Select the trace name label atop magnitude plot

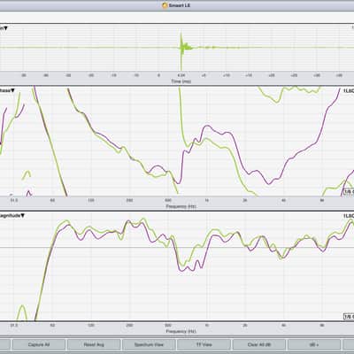pyautogui.click(x=349, y=216)
